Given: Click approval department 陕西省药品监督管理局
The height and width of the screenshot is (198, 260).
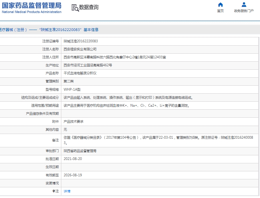Looking at the screenshot, I should pyautogui.click(x=80, y=151).
